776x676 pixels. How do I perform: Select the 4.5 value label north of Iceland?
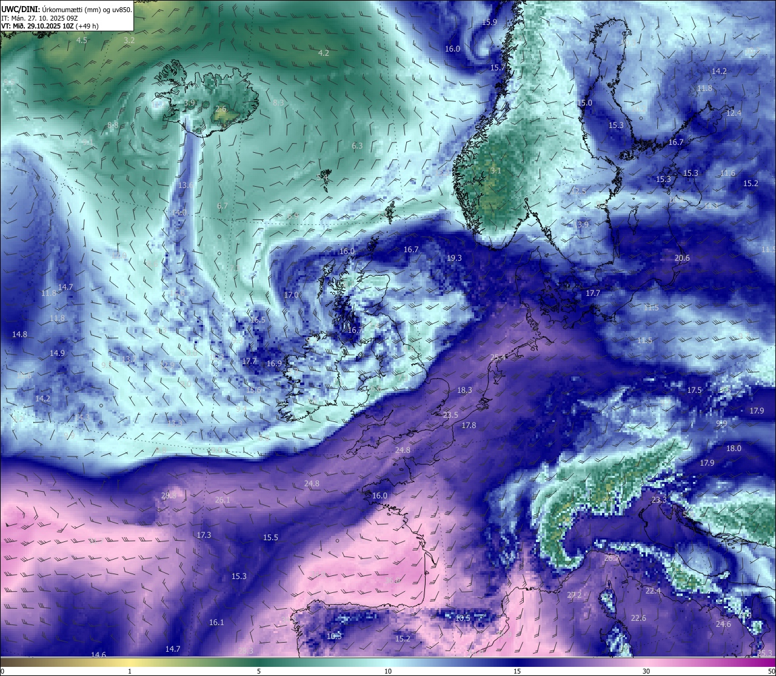point(82,40)
